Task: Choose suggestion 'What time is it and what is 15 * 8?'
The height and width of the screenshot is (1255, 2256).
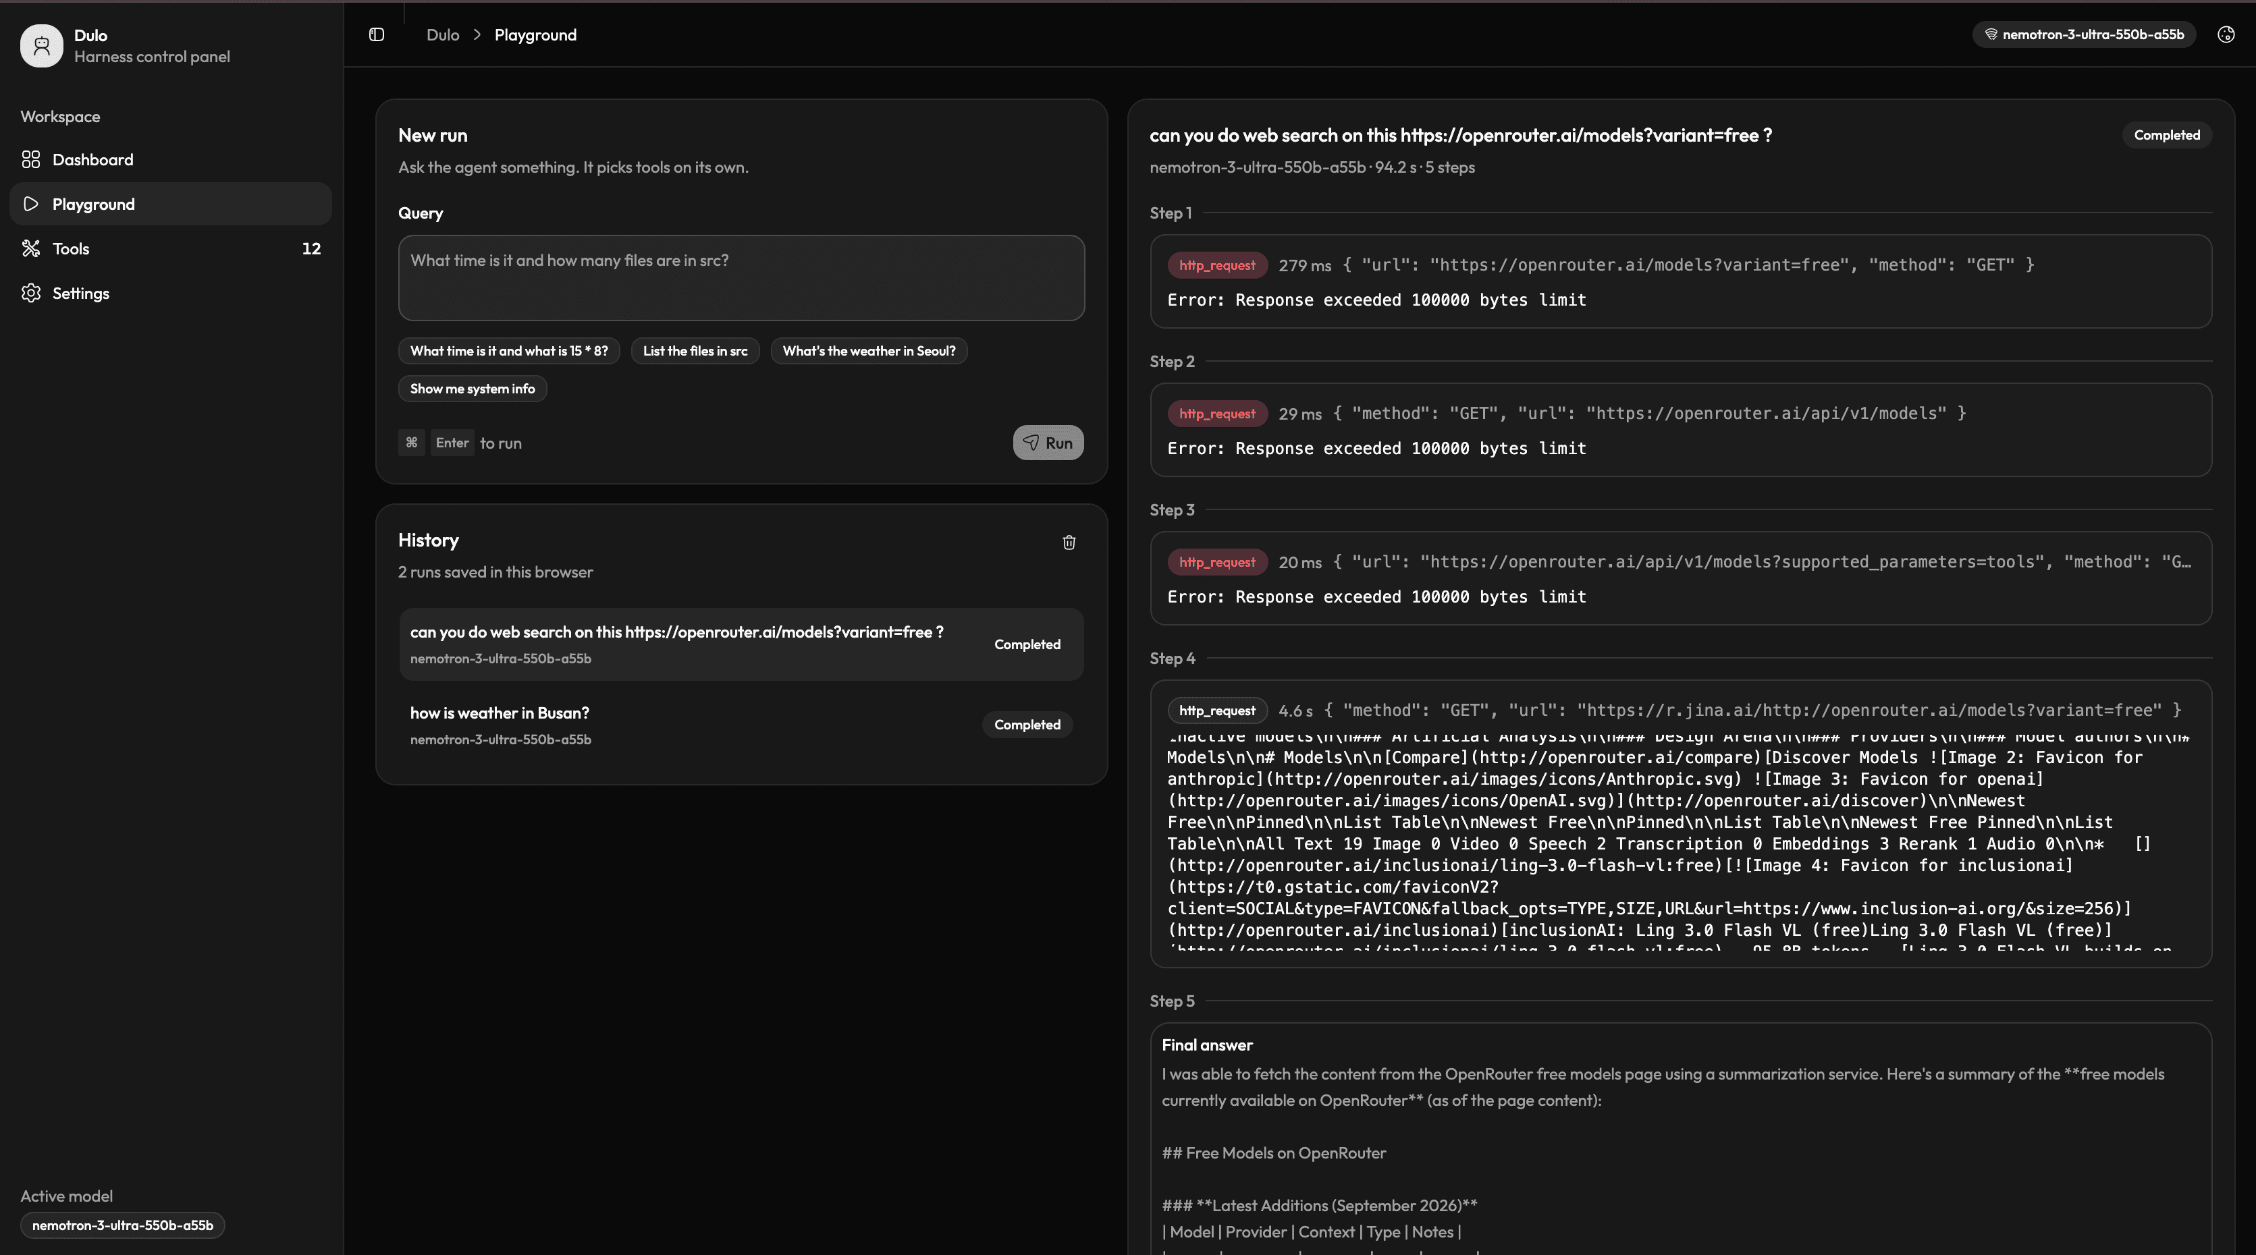Action: 509,351
